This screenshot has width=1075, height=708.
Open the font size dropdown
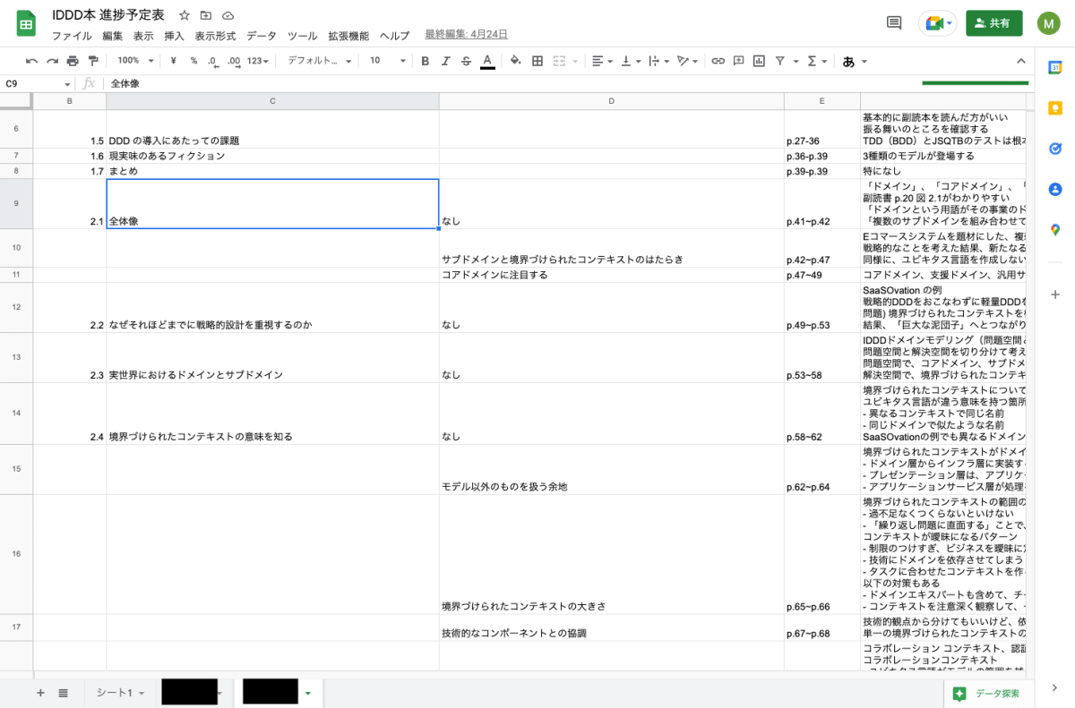(385, 61)
